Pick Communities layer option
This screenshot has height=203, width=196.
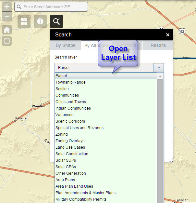(x=105, y=95)
